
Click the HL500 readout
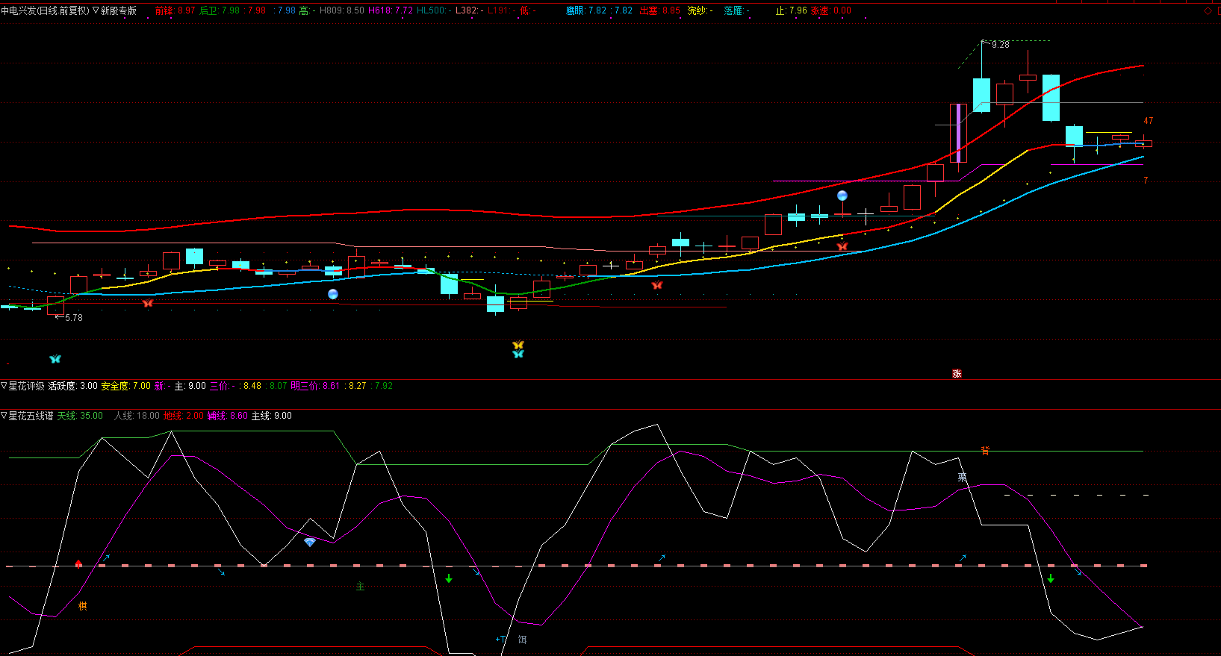(433, 10)
